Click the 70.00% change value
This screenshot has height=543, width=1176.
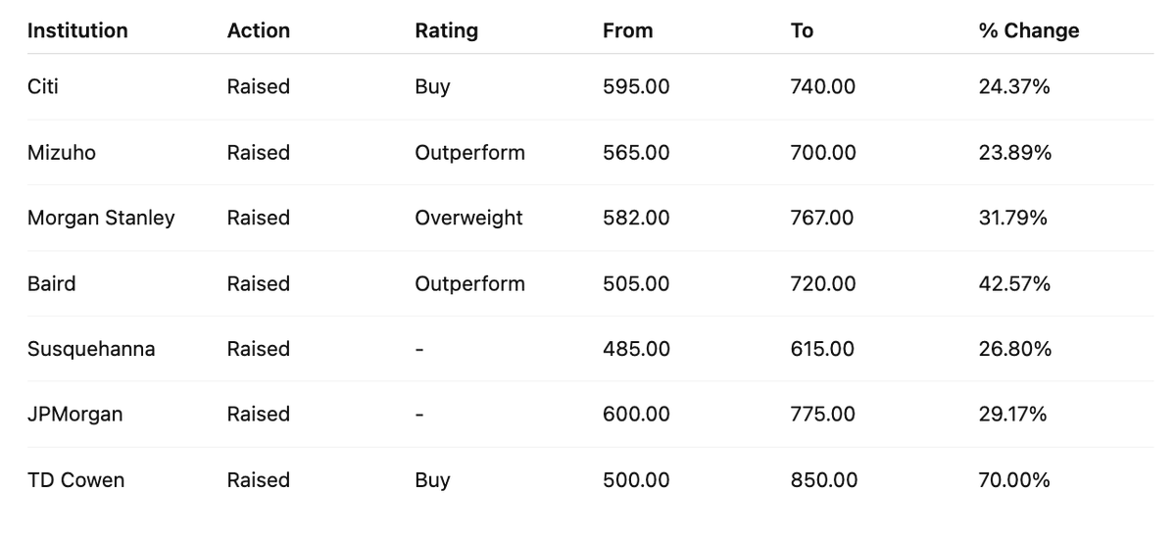pyautogui.click(x=1014, y=480)
